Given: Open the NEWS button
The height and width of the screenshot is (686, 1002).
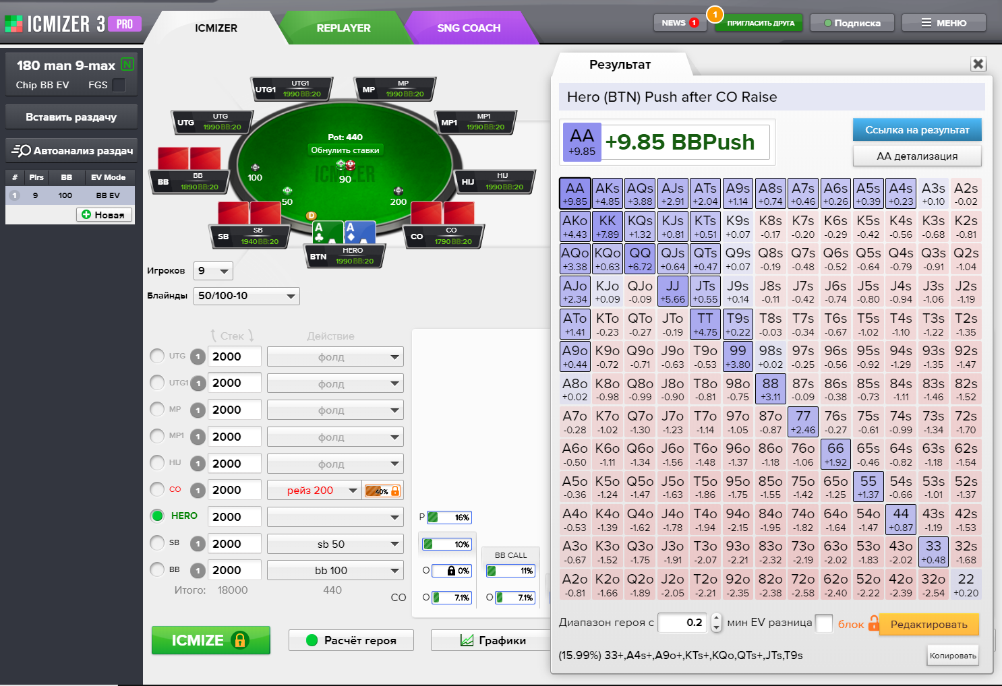Looking at the screenshot, I should [x=680, y=23].
